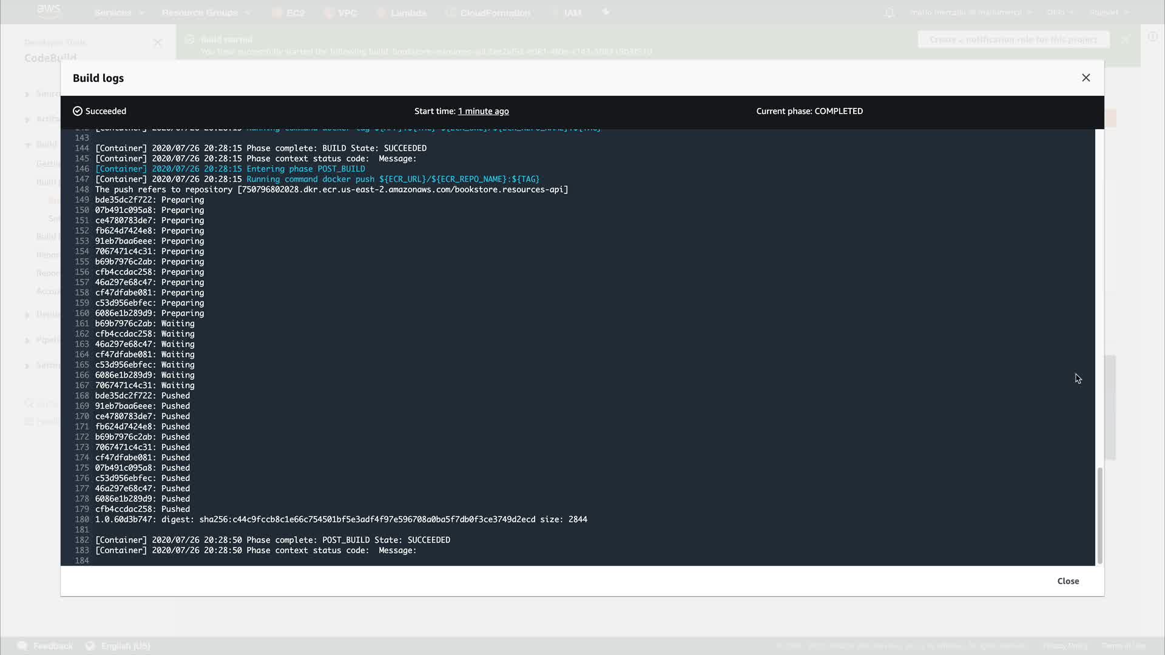Image resolution: width=1165 pixels, height=655 pixels.
Task: Open the notifications bell in top bar
Action: [890, 13]
